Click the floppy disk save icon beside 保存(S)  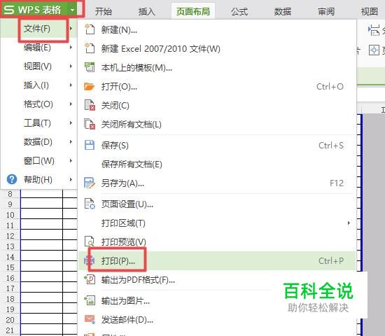(90, 145)
